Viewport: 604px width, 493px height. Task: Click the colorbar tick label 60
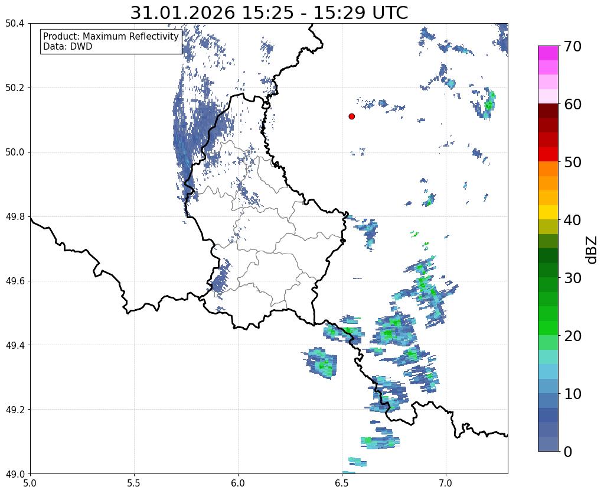(573, 104)
